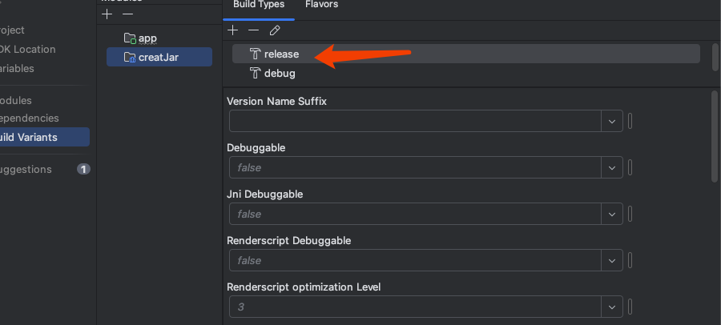The height and width of the screenshot is (325, 721).
Task: Click the remove build type minus icon
Action: click(x=253, y=30)
